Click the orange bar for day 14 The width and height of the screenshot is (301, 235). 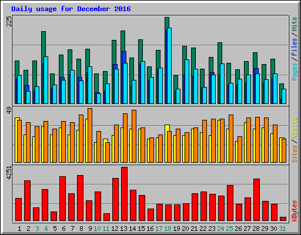(134, 136)
